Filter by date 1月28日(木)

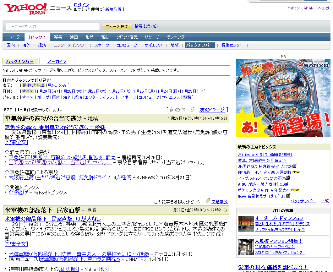71,91
